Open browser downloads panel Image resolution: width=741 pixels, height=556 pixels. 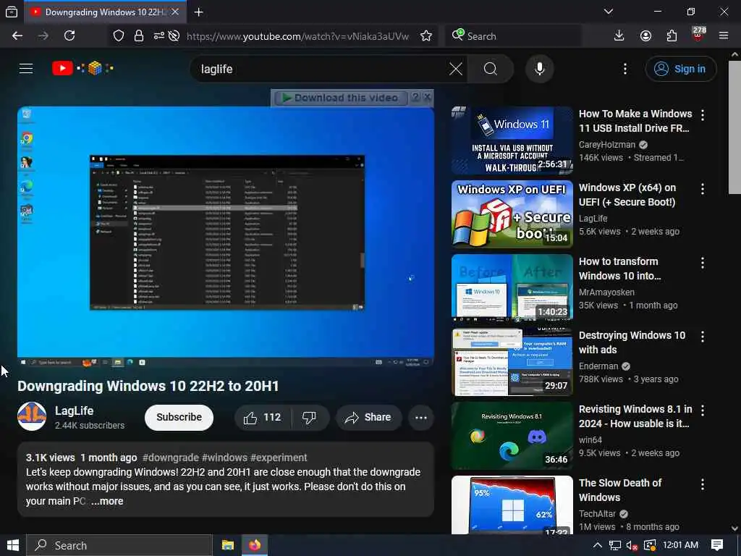tap(619, 36)
